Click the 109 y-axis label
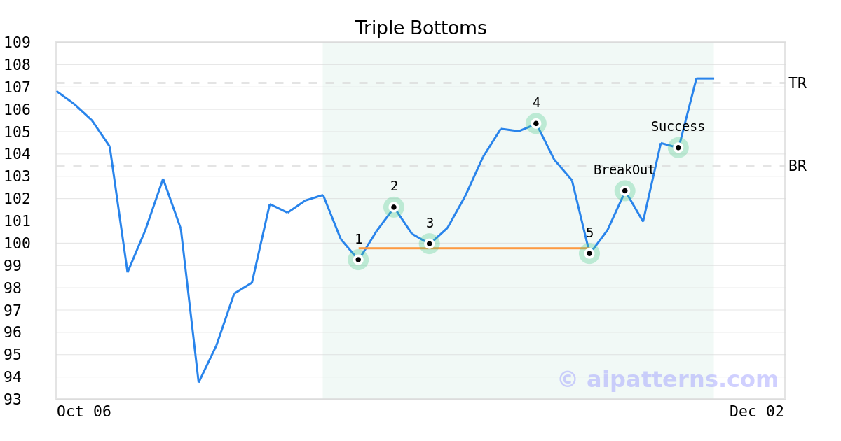Screen dimensions: 841x441 [x=17, y=43]
